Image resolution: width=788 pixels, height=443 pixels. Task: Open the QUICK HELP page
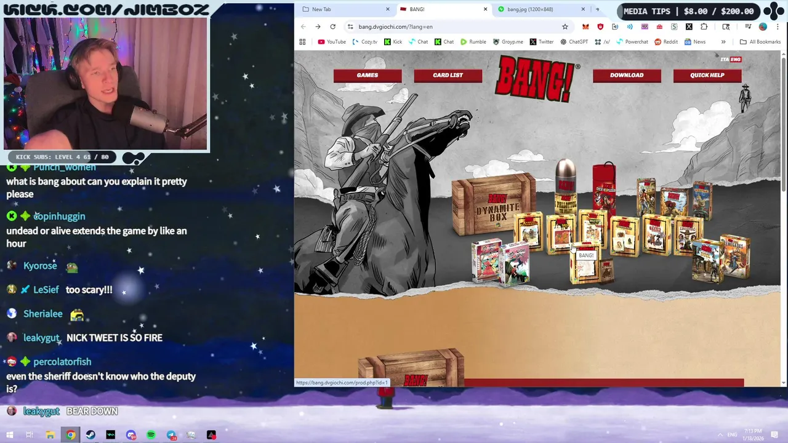707,75
